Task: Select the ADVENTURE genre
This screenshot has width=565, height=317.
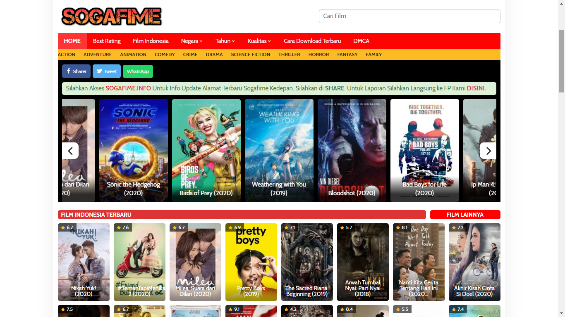Action: click(98, 54)
